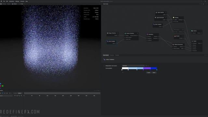Open the Edit menu

click(x=7, y=1)
